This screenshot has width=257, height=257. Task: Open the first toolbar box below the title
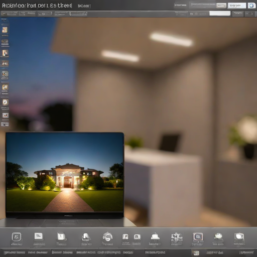[10, 14]
